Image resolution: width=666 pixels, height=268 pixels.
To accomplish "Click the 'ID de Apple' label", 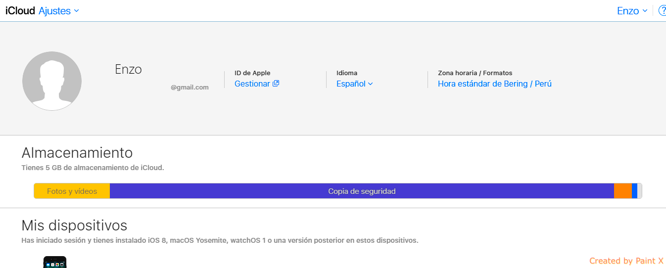I will (x=252, y=73).
